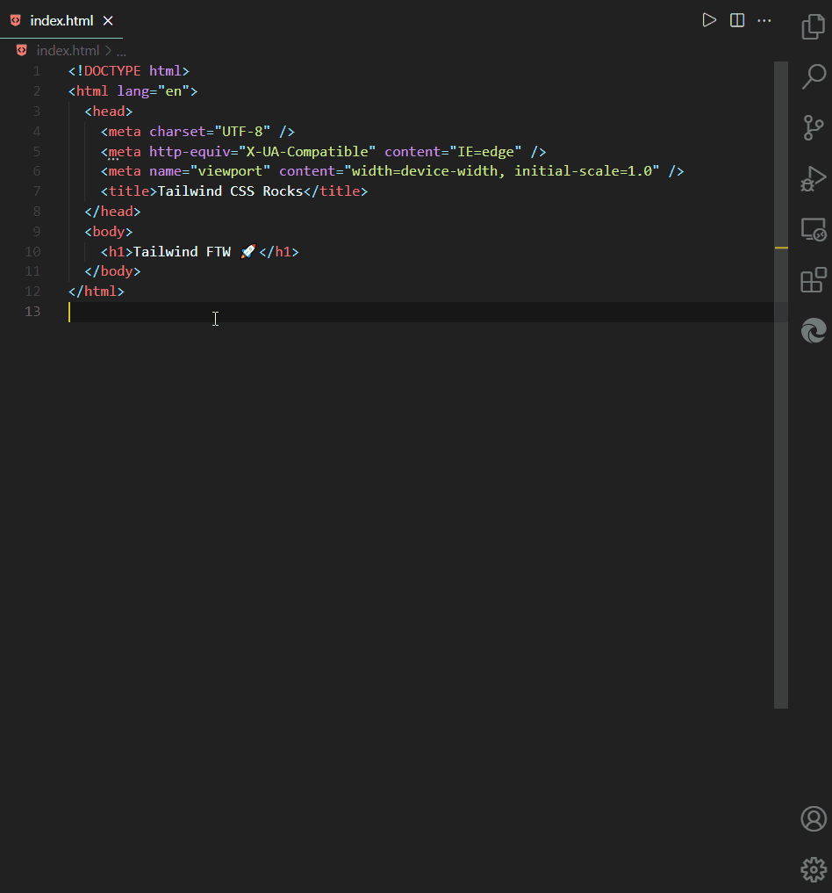
Task: Open Run and Debug view
Action: (814, 178)
